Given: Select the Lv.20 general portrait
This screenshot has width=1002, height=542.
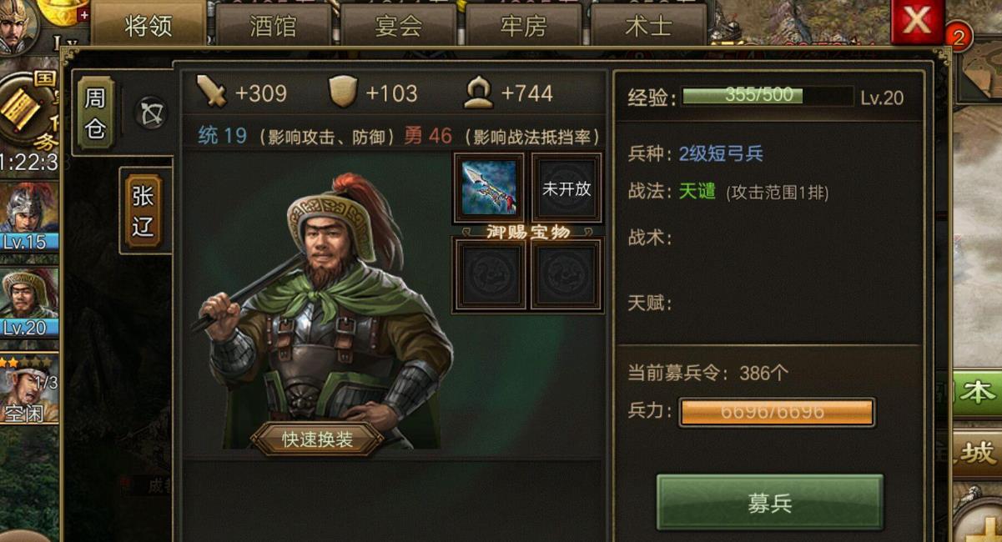Looking at the screenshot, I should 29,303.
